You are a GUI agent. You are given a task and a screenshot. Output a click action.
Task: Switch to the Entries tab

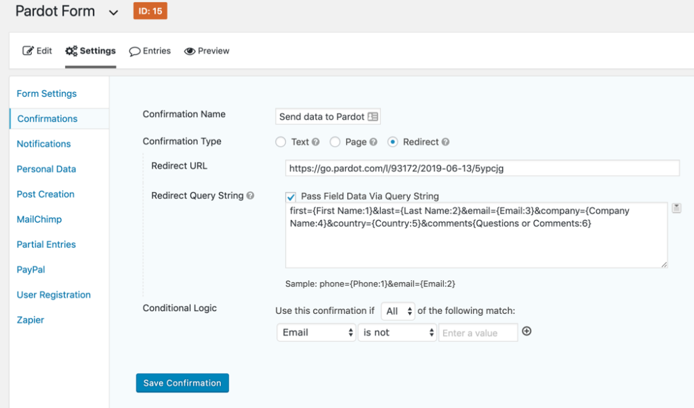pyautogui.click(x=150, y=50)
